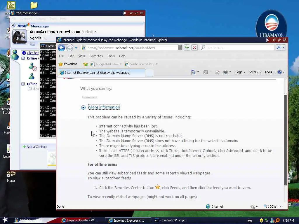Click the IE Forward arrow button
This screenshot has height=224, width=299.
[x=69, y=48]
